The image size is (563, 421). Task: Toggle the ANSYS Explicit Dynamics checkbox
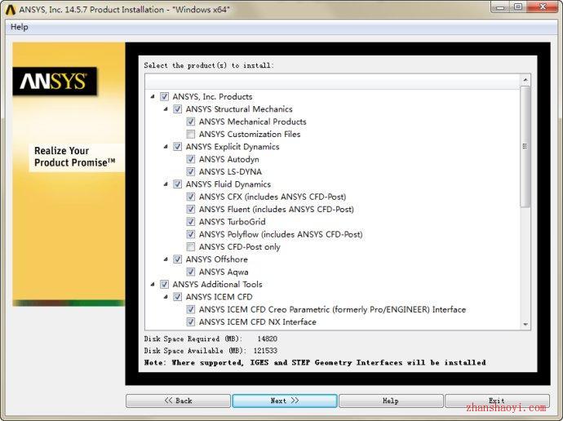177,147
